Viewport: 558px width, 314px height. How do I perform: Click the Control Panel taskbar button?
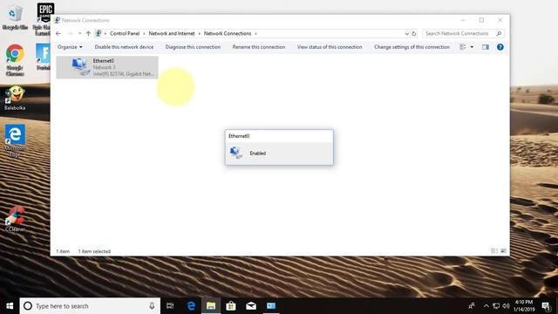click(x=271, y=306)
